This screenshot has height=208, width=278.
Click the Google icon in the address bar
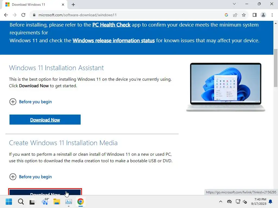[x=226, y=15]
